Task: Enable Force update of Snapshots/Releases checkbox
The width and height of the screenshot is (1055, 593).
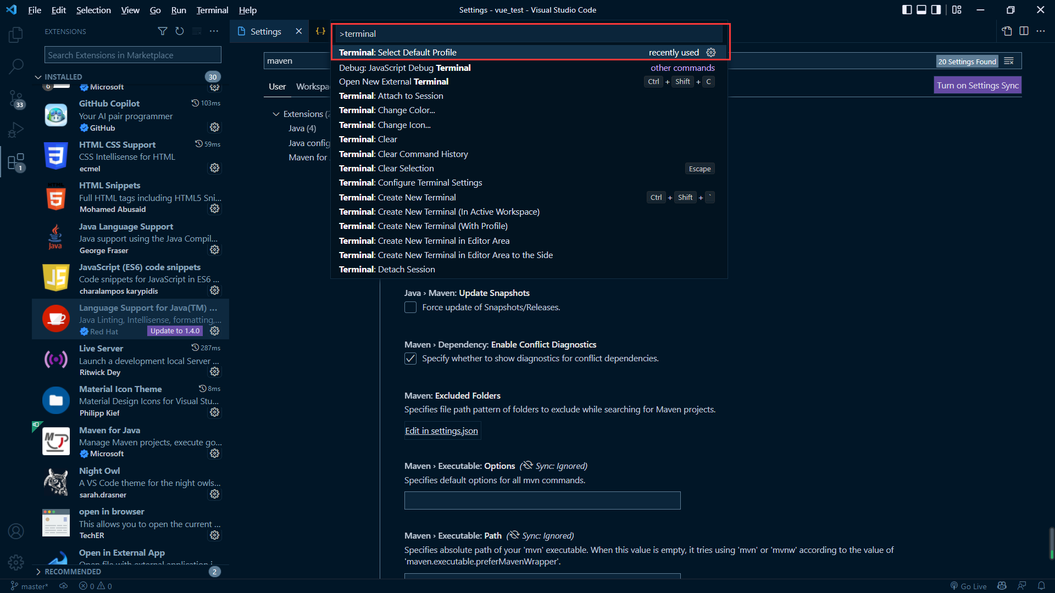Action: tap(410, 307)
